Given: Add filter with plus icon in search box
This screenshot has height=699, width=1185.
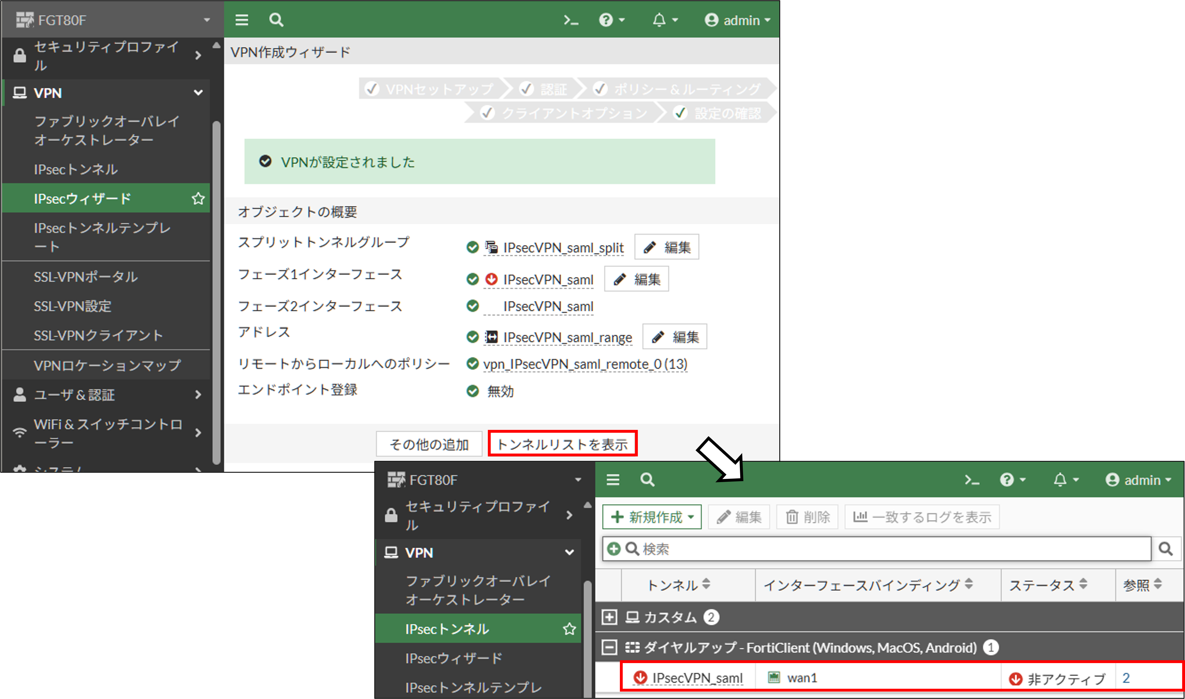Looking at the screenshot, I should (613, 549).
